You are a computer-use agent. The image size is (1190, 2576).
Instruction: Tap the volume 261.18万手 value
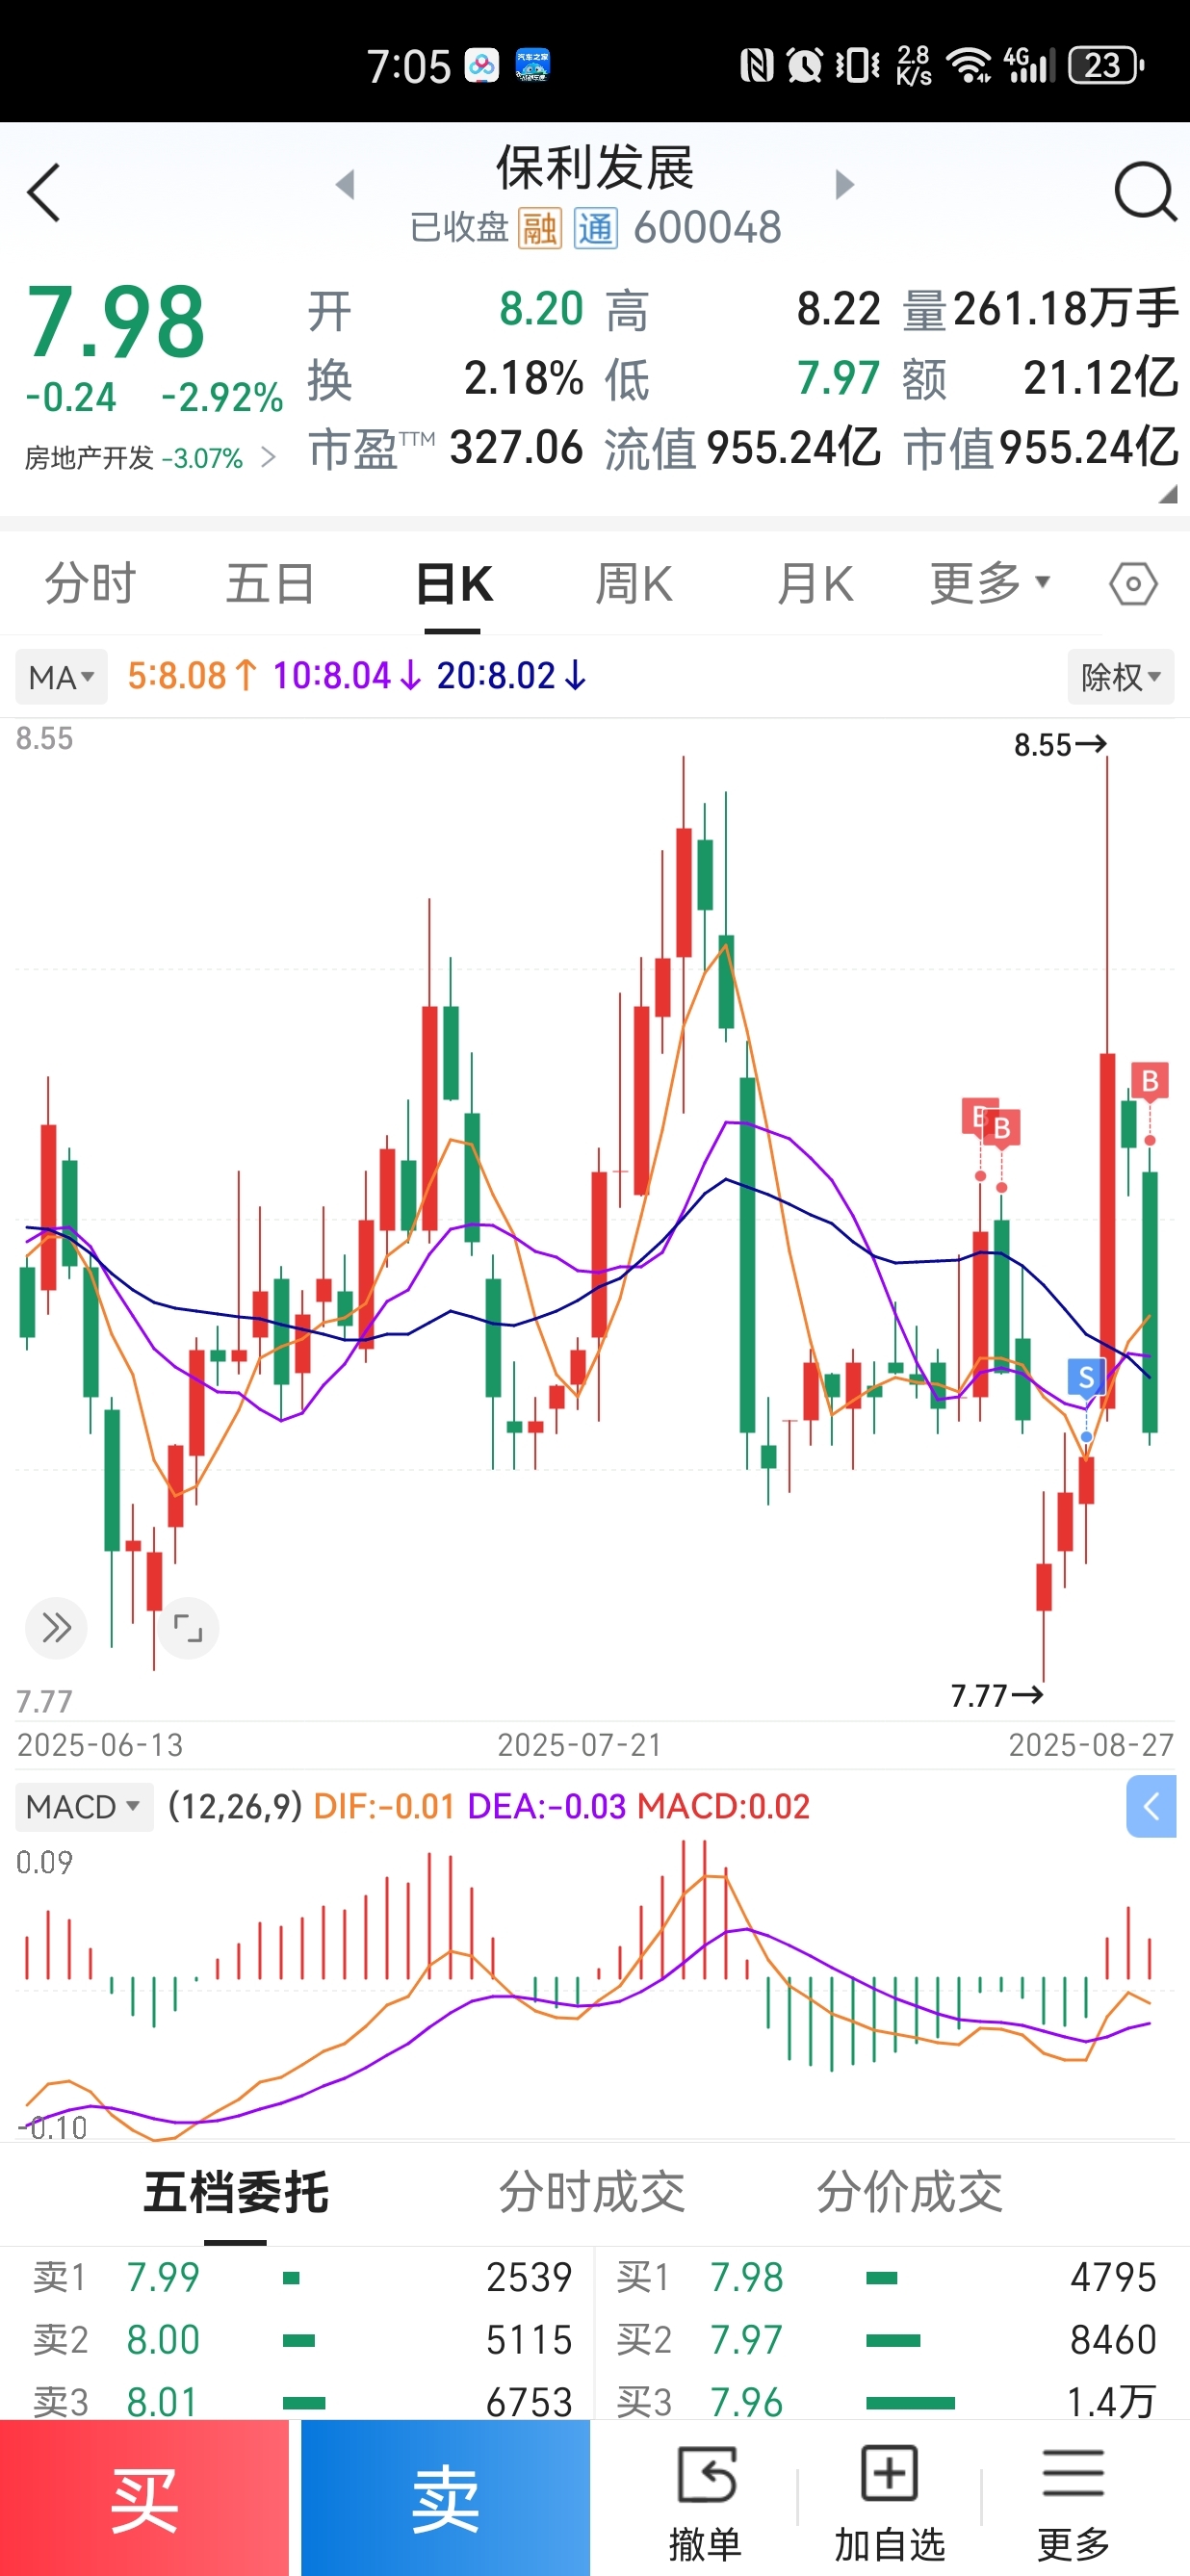pyautogui.click(x=1065, y=308)
